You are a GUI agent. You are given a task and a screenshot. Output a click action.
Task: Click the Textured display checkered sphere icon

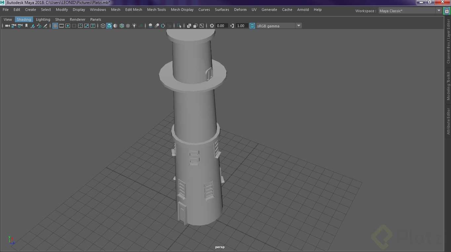click(128, 26)
